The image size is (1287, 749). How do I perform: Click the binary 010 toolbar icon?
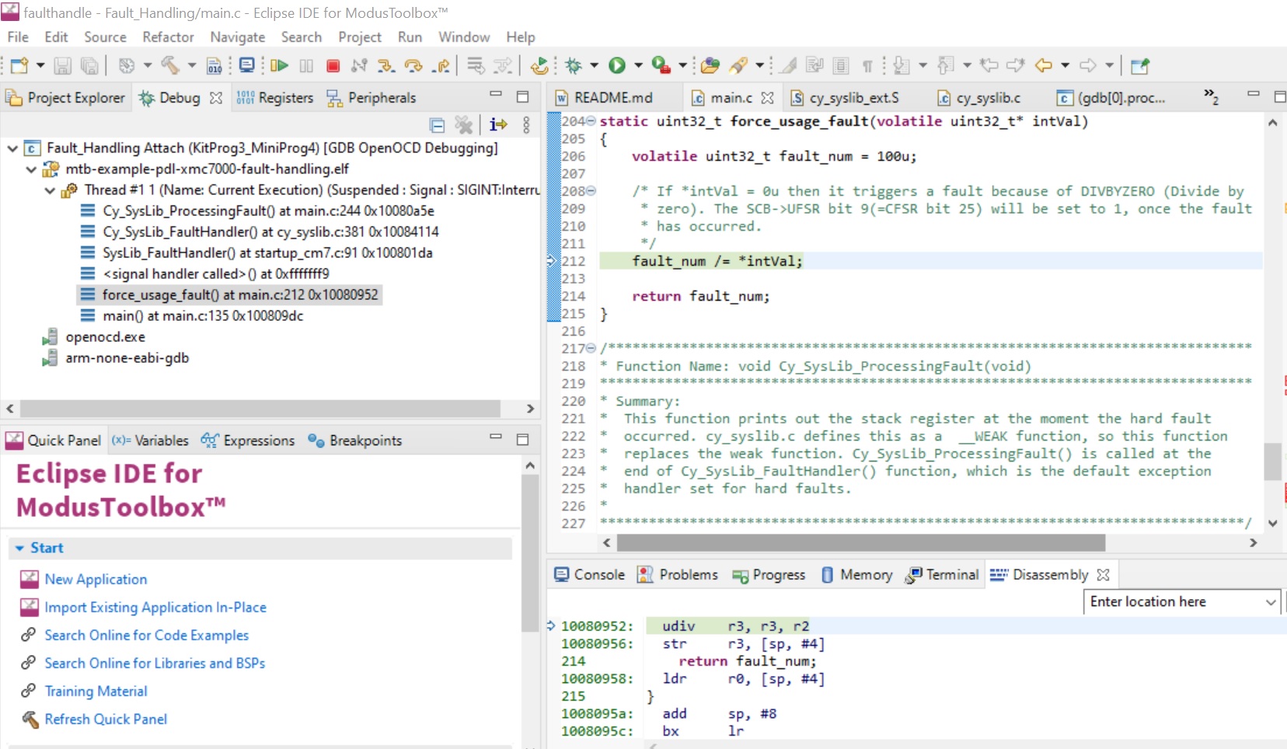pos(214,66)
